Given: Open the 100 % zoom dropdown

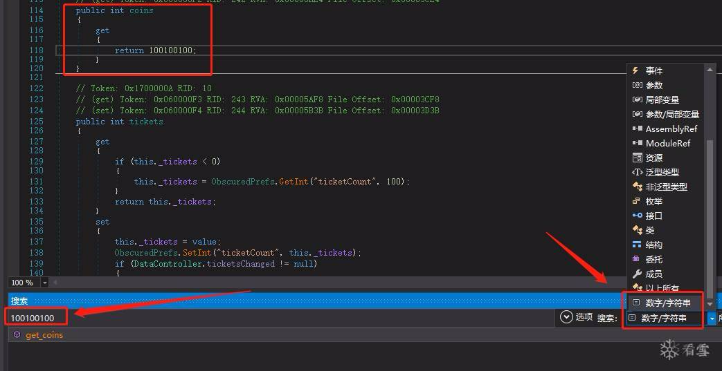Looking at the screenshot, I should coord(45,283).
